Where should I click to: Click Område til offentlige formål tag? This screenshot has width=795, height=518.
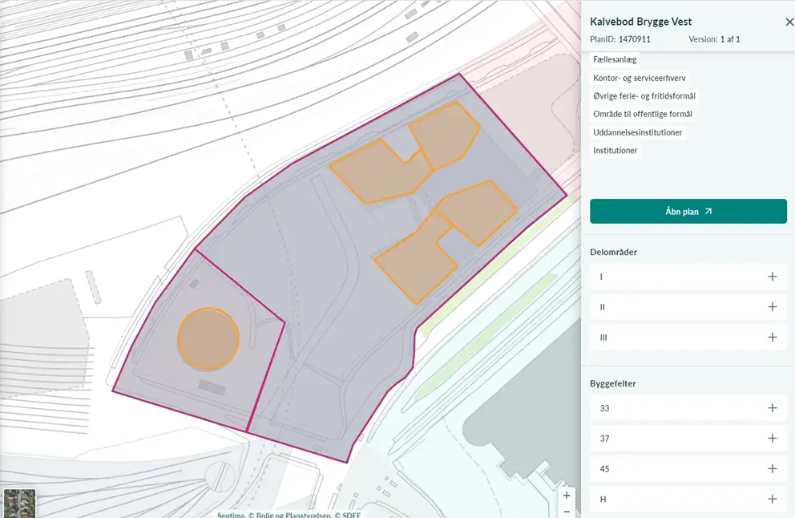coord(642,114)
